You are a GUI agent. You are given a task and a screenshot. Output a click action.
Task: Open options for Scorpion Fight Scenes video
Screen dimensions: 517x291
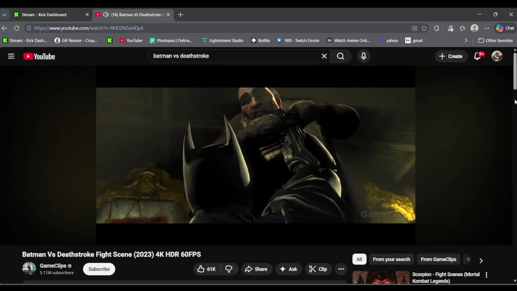[x=486, y=275]
